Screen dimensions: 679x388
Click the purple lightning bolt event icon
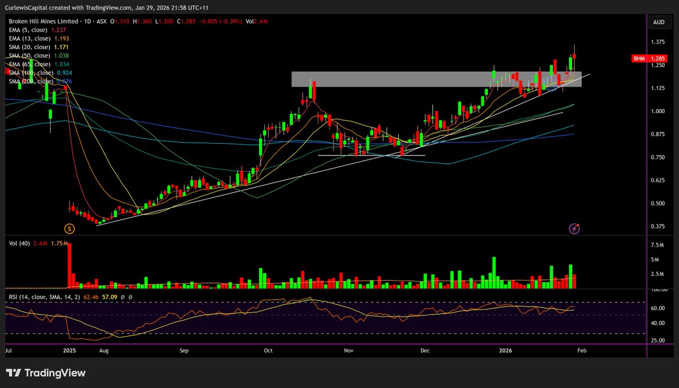(x=575, y=229)
